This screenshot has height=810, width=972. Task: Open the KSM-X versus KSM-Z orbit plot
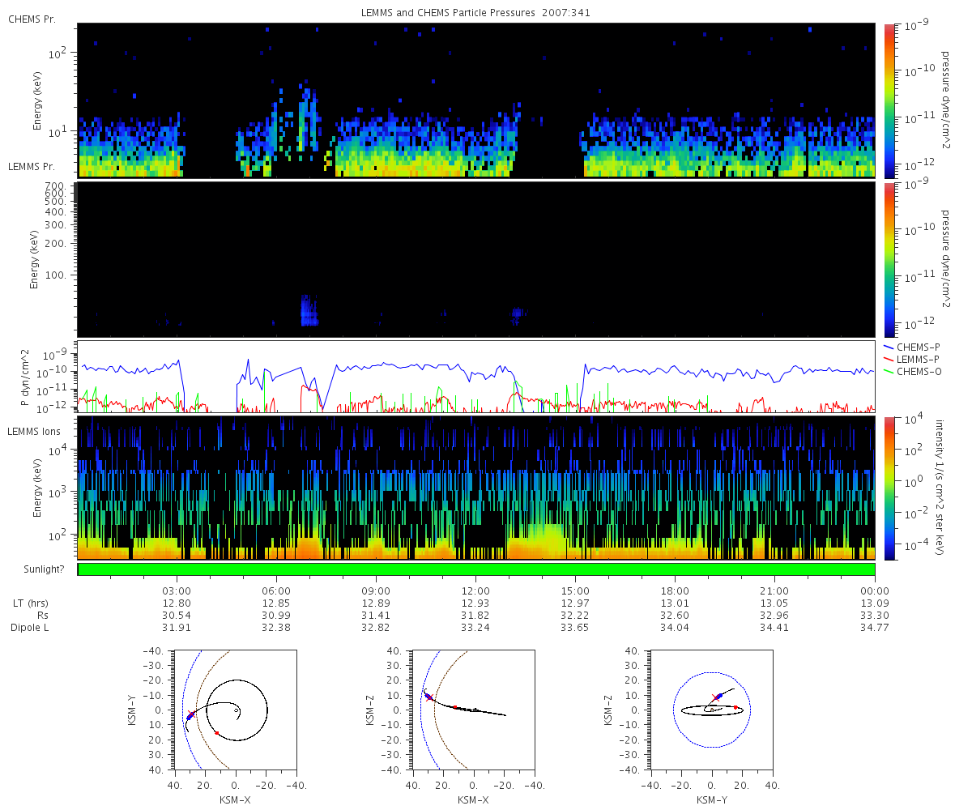coord(473,710)
